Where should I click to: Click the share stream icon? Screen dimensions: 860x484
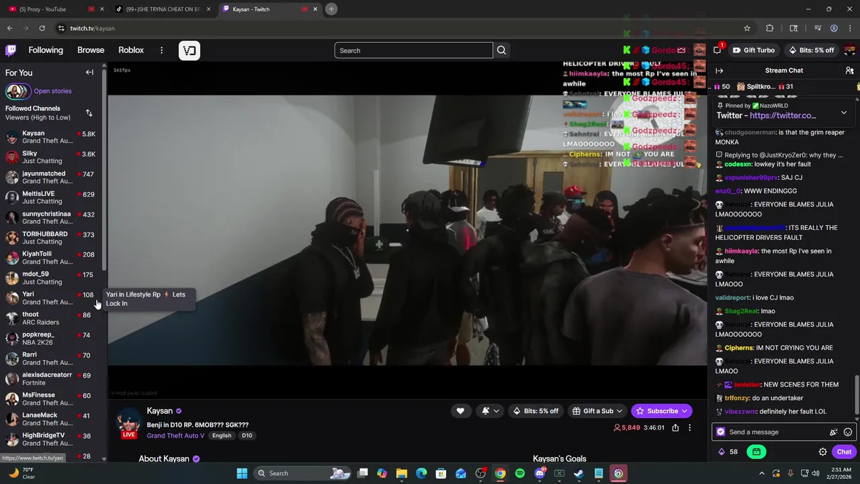tap(675, 428)
